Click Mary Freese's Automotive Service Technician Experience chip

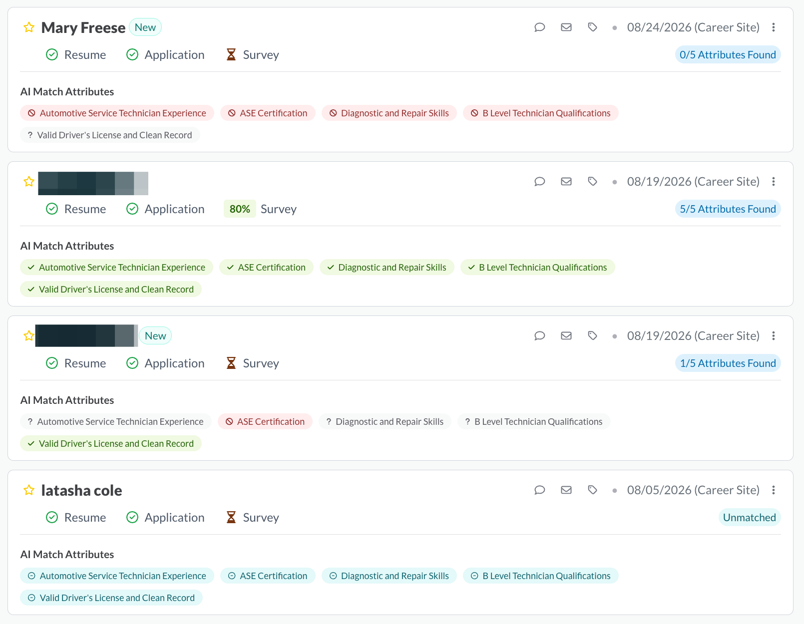[117, 113]
